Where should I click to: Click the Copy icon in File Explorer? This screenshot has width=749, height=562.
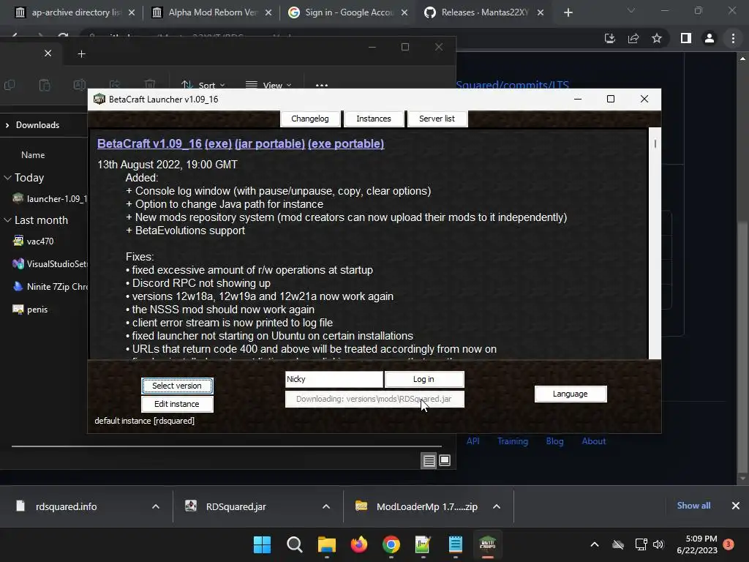click(10, 85)
